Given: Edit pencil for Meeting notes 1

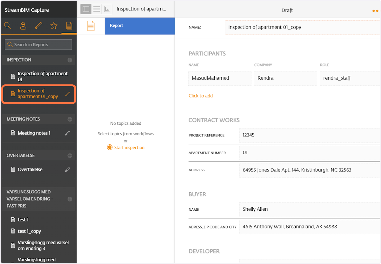Looking at the screenshot, I should 67,133.
